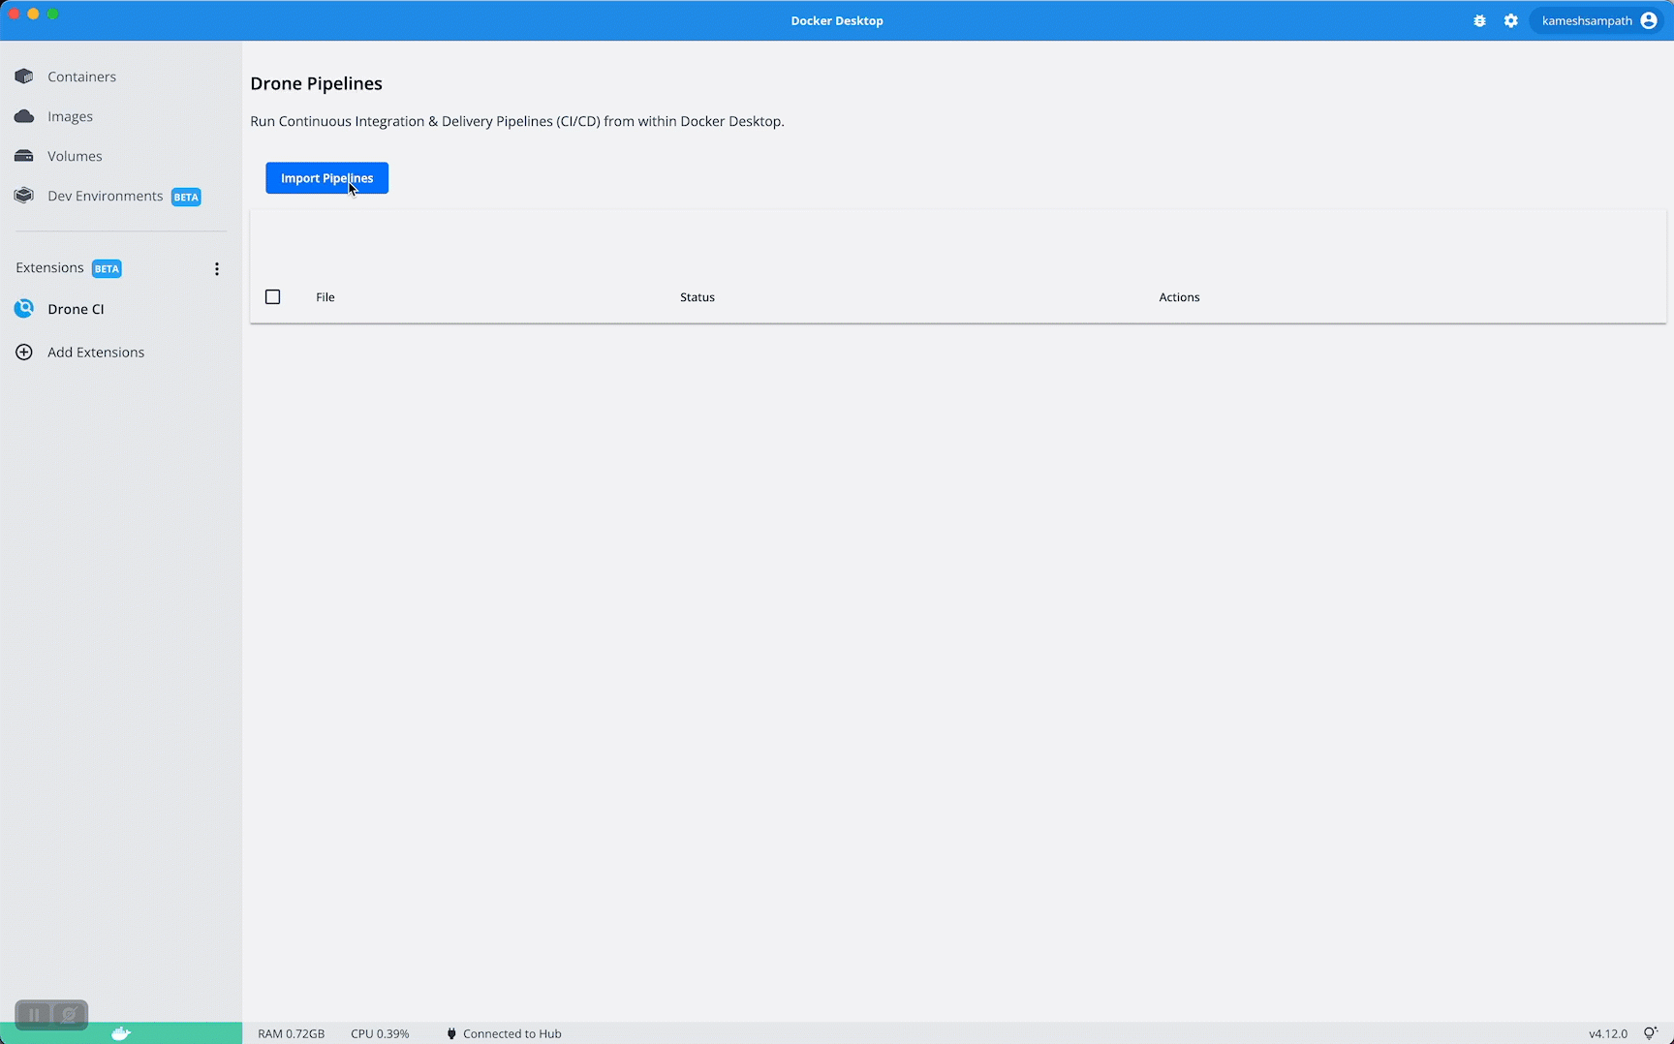Image resolution: width=1674 pixels, height=1044 pixels.
Task: Click the macOS green fullscreen window button
Action: pos(53,14)
